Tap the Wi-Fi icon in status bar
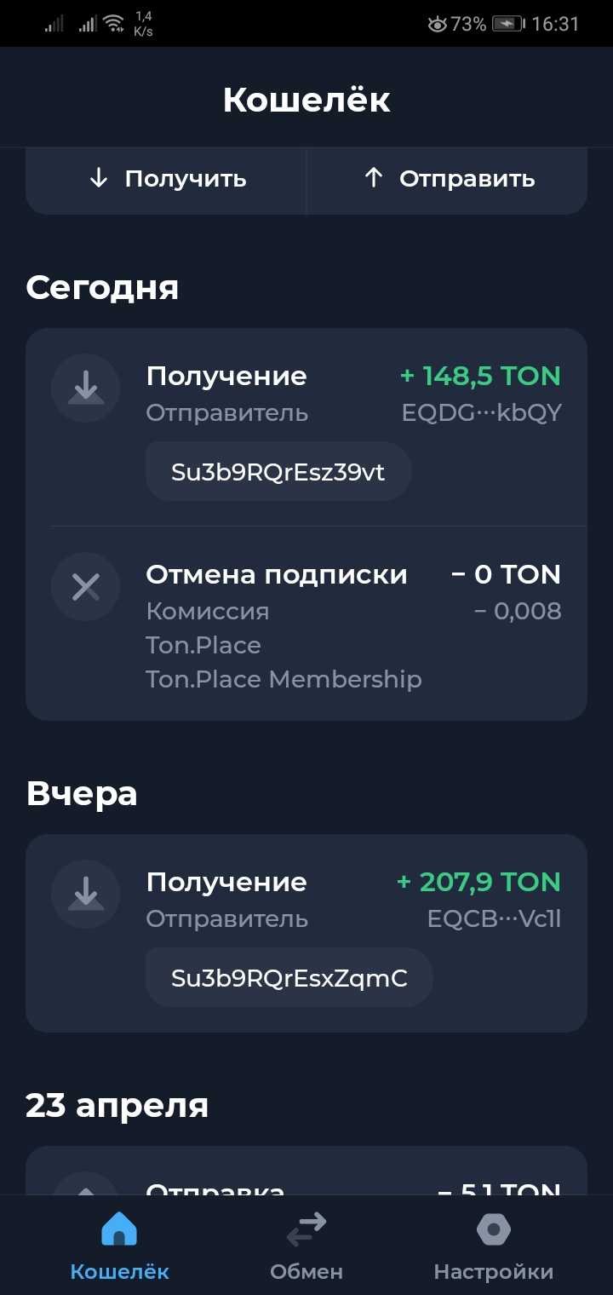 pyautogui.click(x=114, y=24)
